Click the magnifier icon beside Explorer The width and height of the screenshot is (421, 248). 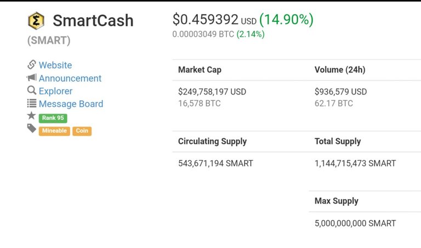(x=32, y=91)
